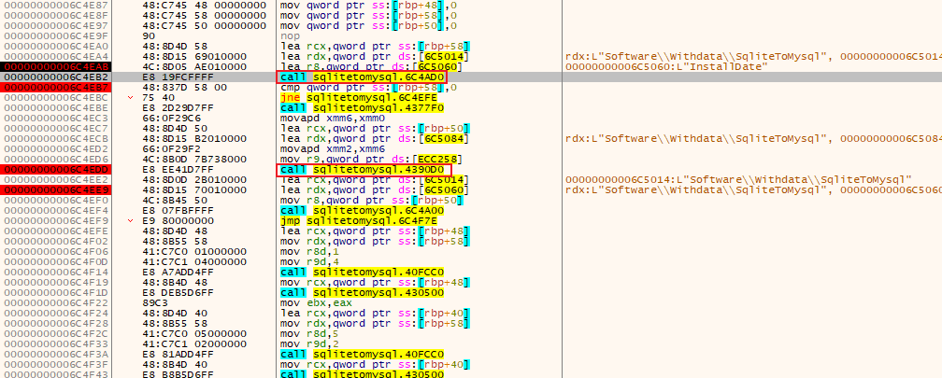Screen dimensions: 942x378
Task: Toggle the breakpoint at address 00000000006C4EDD
Action: click(56, 170)
